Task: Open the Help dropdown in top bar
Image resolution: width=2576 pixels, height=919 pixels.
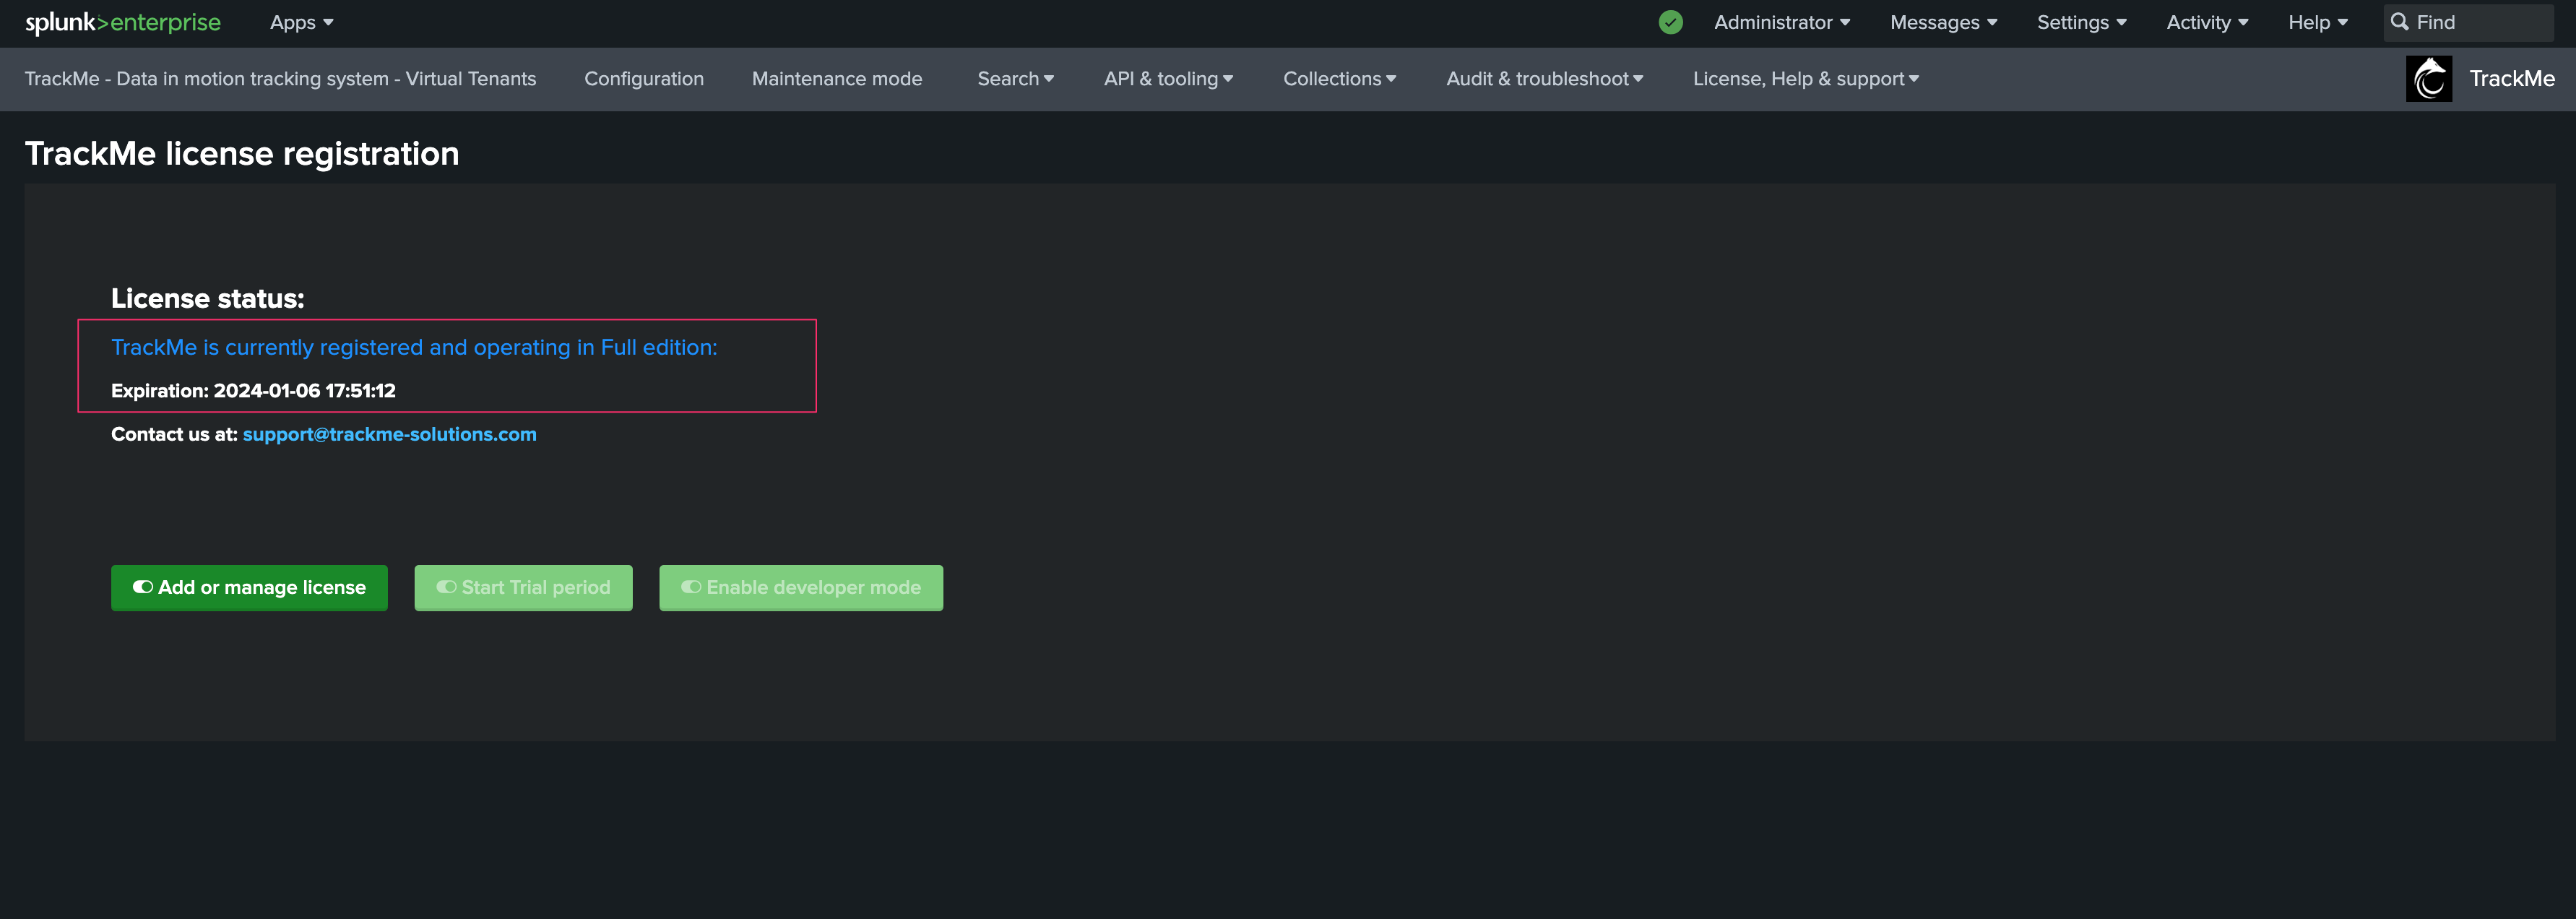Action: [2317, 22]
